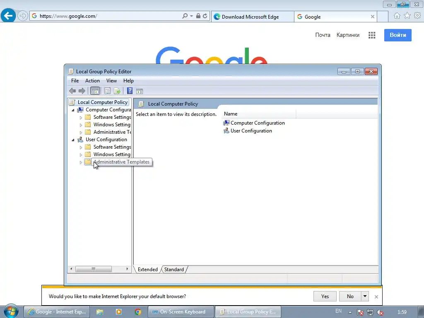Image resolution: width=424 pixels, height=318 pixels.
Task: Click the Back arrow in Group Policy toolbar
Action: (72, 91)
